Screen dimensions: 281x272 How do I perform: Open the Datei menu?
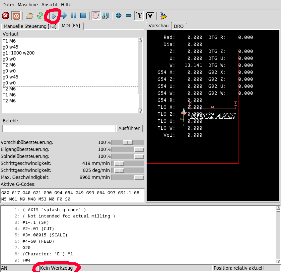coord(8,5)
